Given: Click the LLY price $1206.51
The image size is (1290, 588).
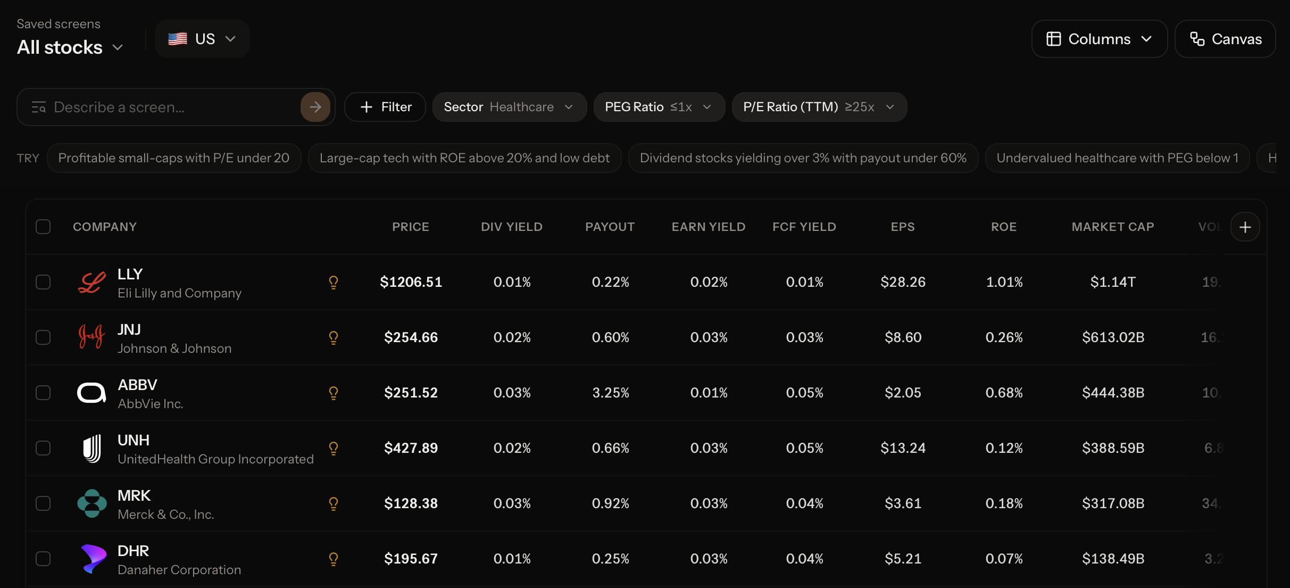Looking at the screenshot, I should click(x=411, y=282).
